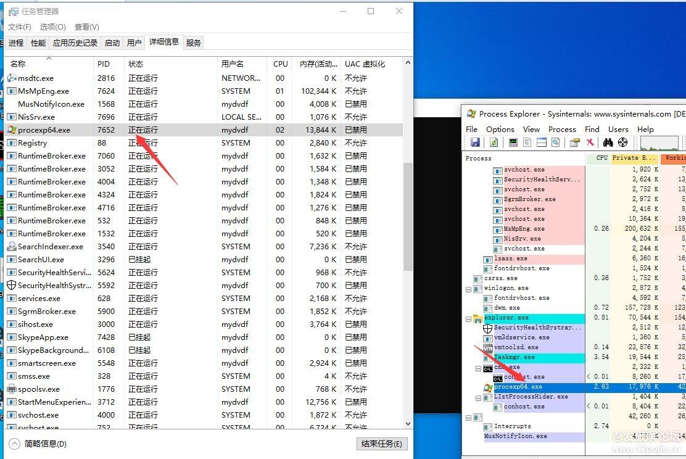
Task: Click the scrollbar down arrow in Task Manager
Action: coord(408,424)
